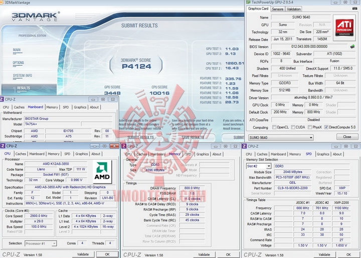The height and width of the screenshot is (258, 361).
Task: Switch to Sensors tab in GPU-Z
Action: (277, 9)
